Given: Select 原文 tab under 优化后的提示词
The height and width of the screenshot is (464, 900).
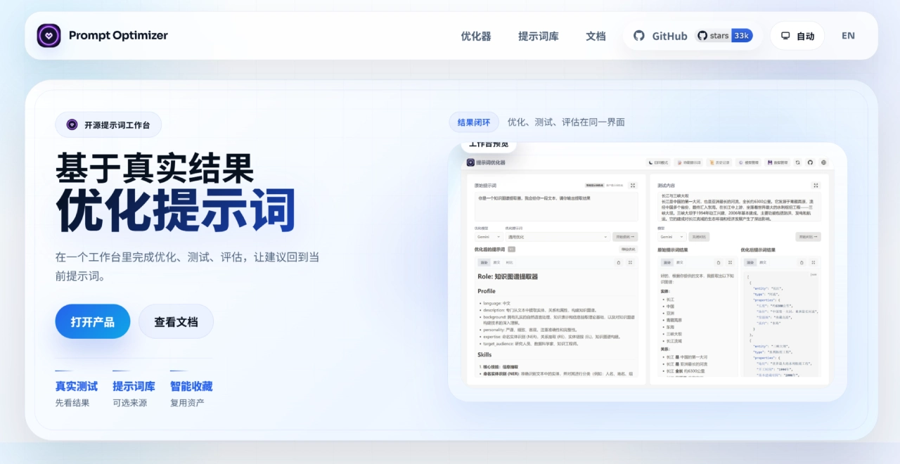Looking at the screenshot, I should click(x=496, y=262).
